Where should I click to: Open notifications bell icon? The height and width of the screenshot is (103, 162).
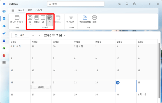[127, 4]
